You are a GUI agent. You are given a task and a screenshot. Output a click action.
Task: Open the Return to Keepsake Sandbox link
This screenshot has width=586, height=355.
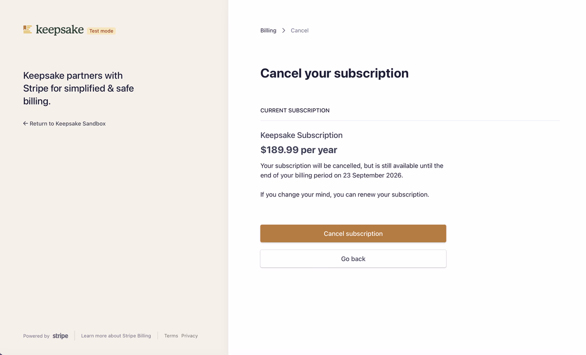coord(67,123)
